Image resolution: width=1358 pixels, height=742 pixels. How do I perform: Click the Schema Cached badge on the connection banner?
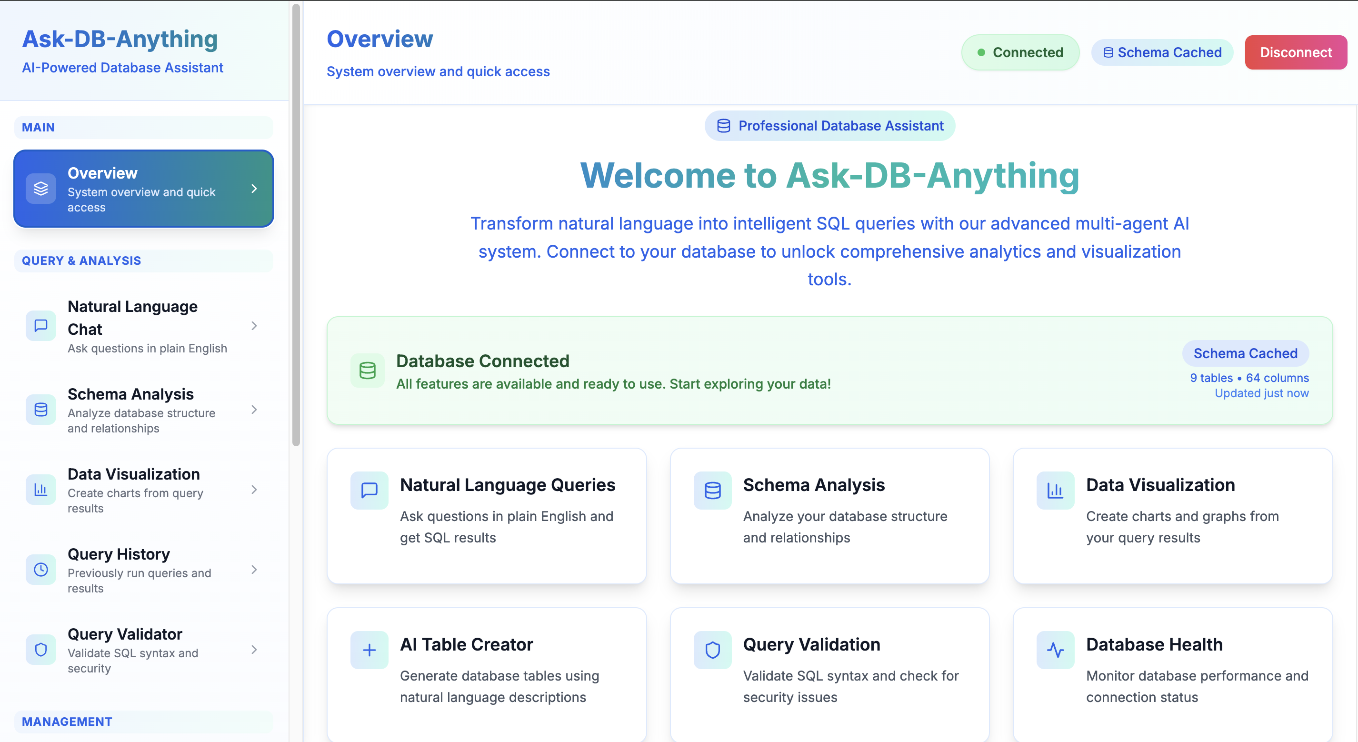(1245, 353)
